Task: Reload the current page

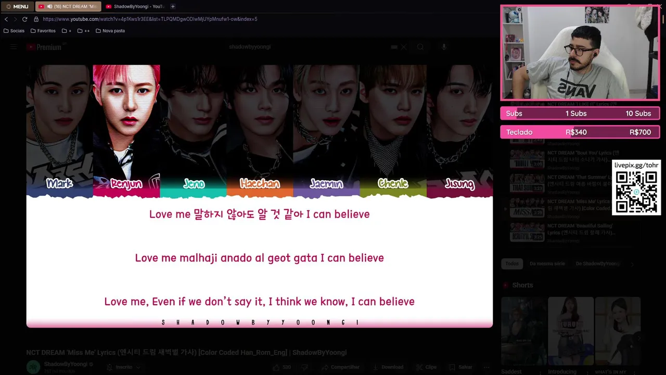Action: [x=24, y=19]
